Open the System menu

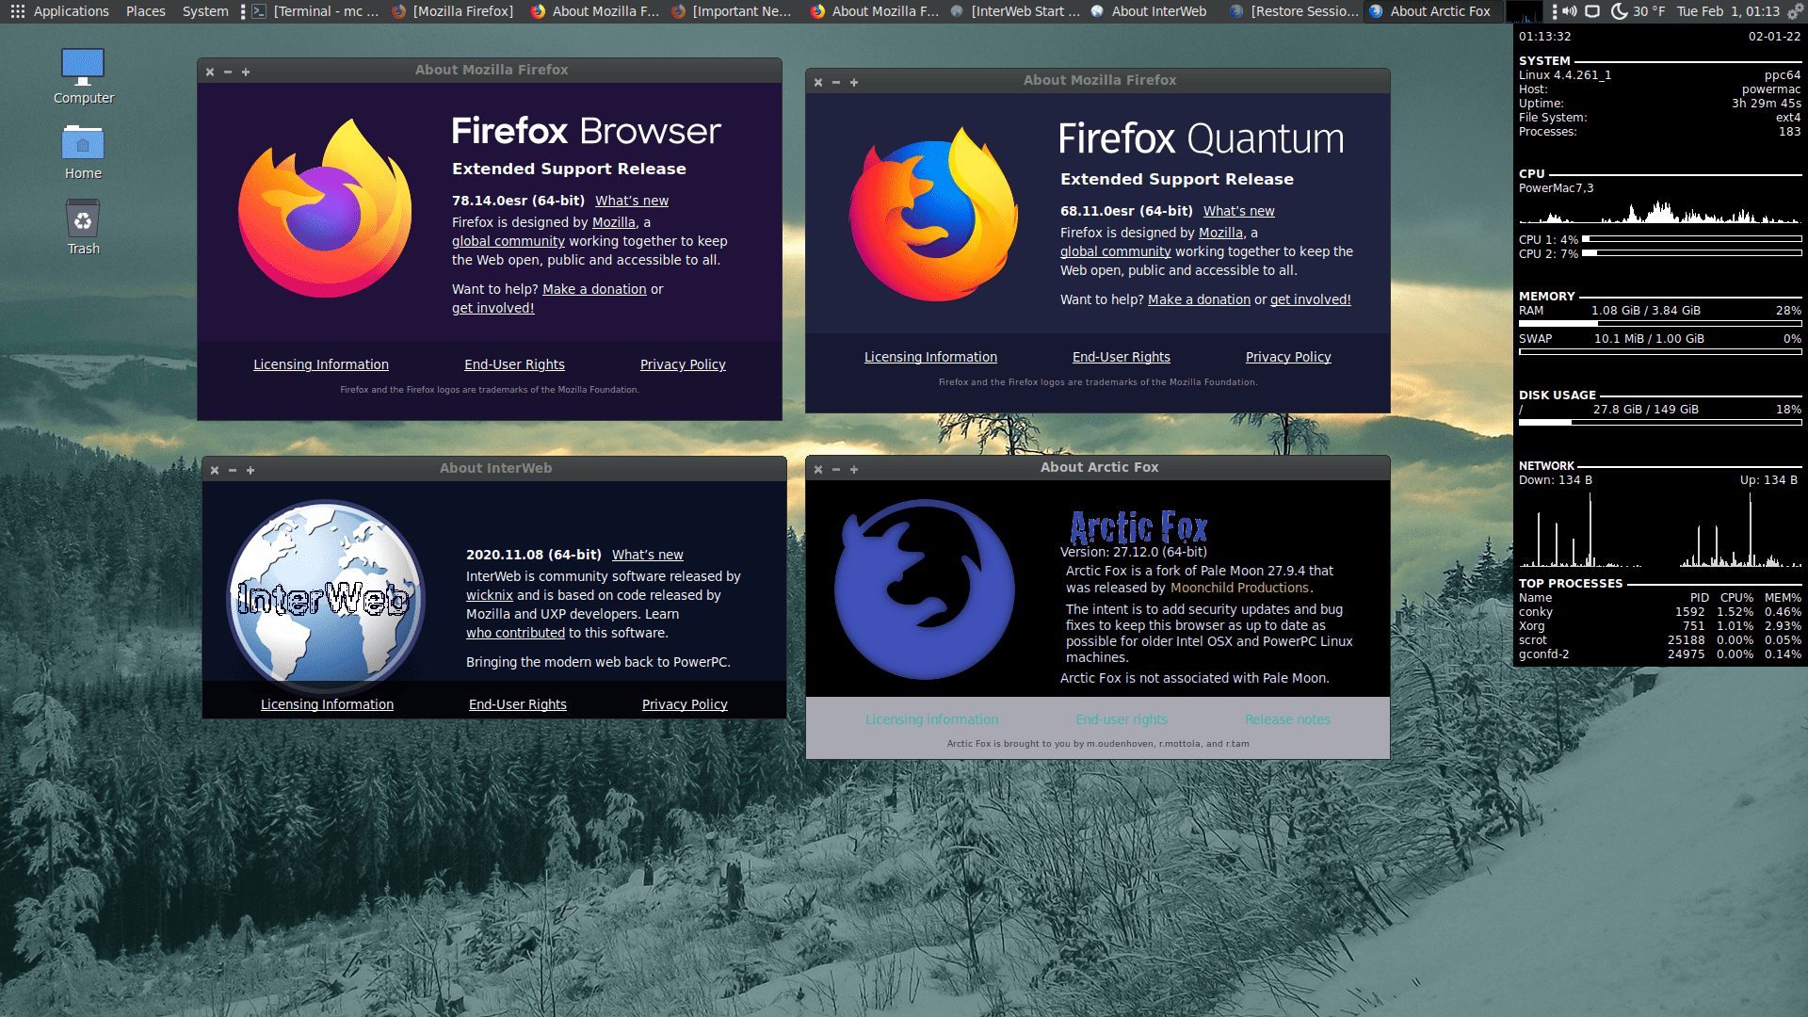204,11
